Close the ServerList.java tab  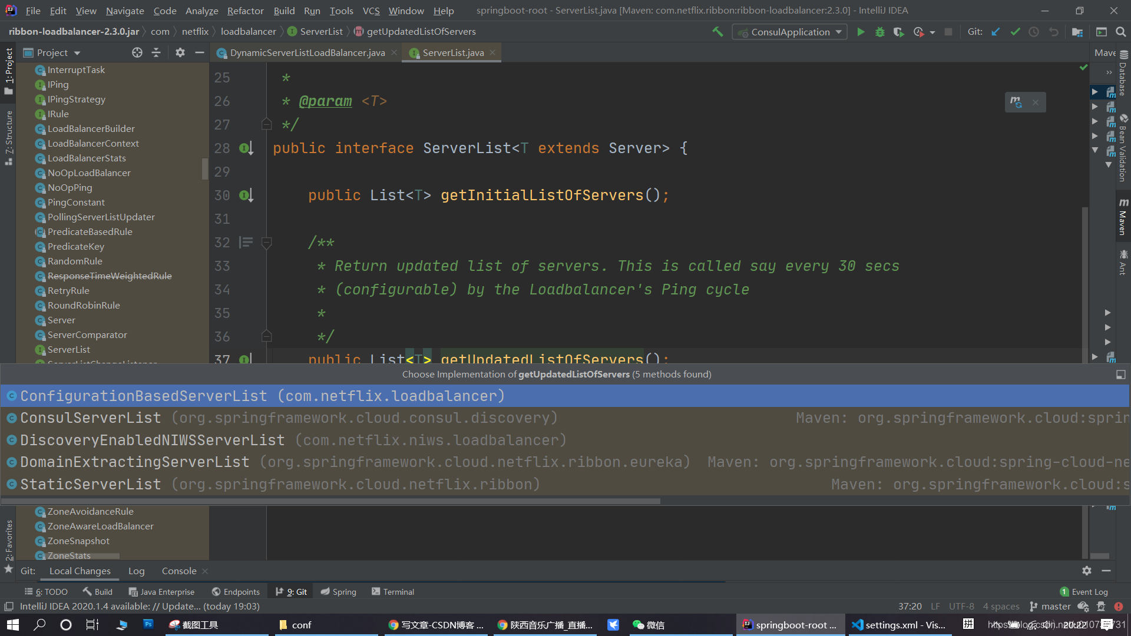pyautogui.click(x=492, y=52)
